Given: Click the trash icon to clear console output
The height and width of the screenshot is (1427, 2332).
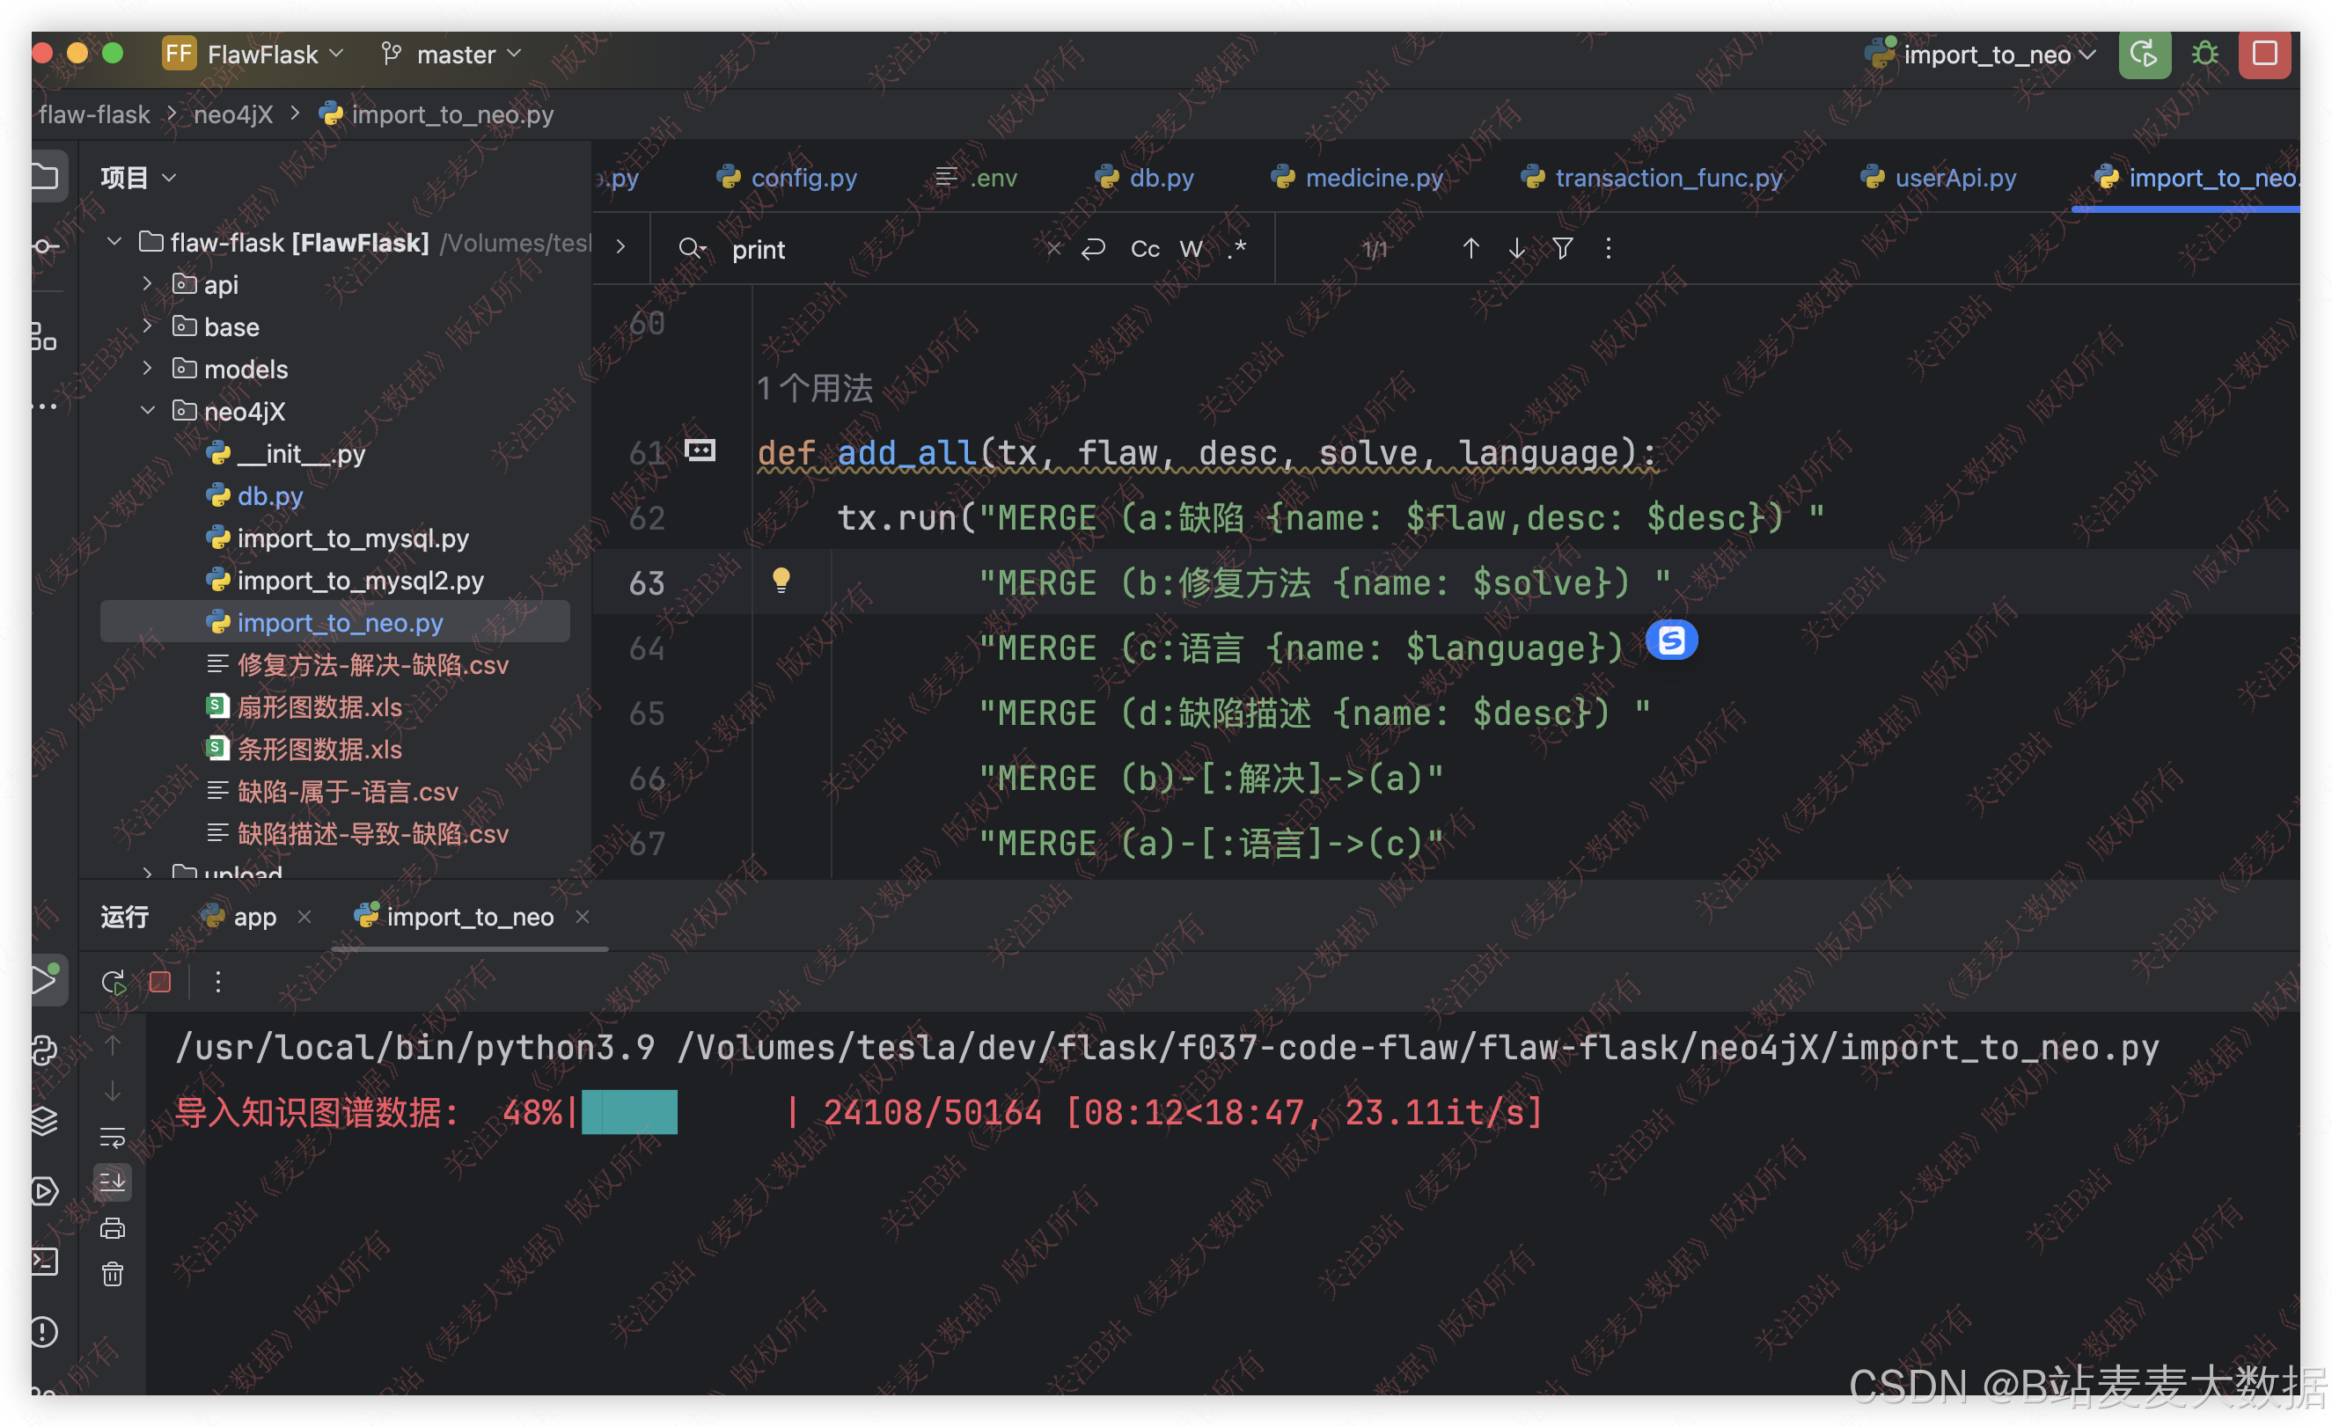Looking at the screenshot, I should [x=113, y=1274].
